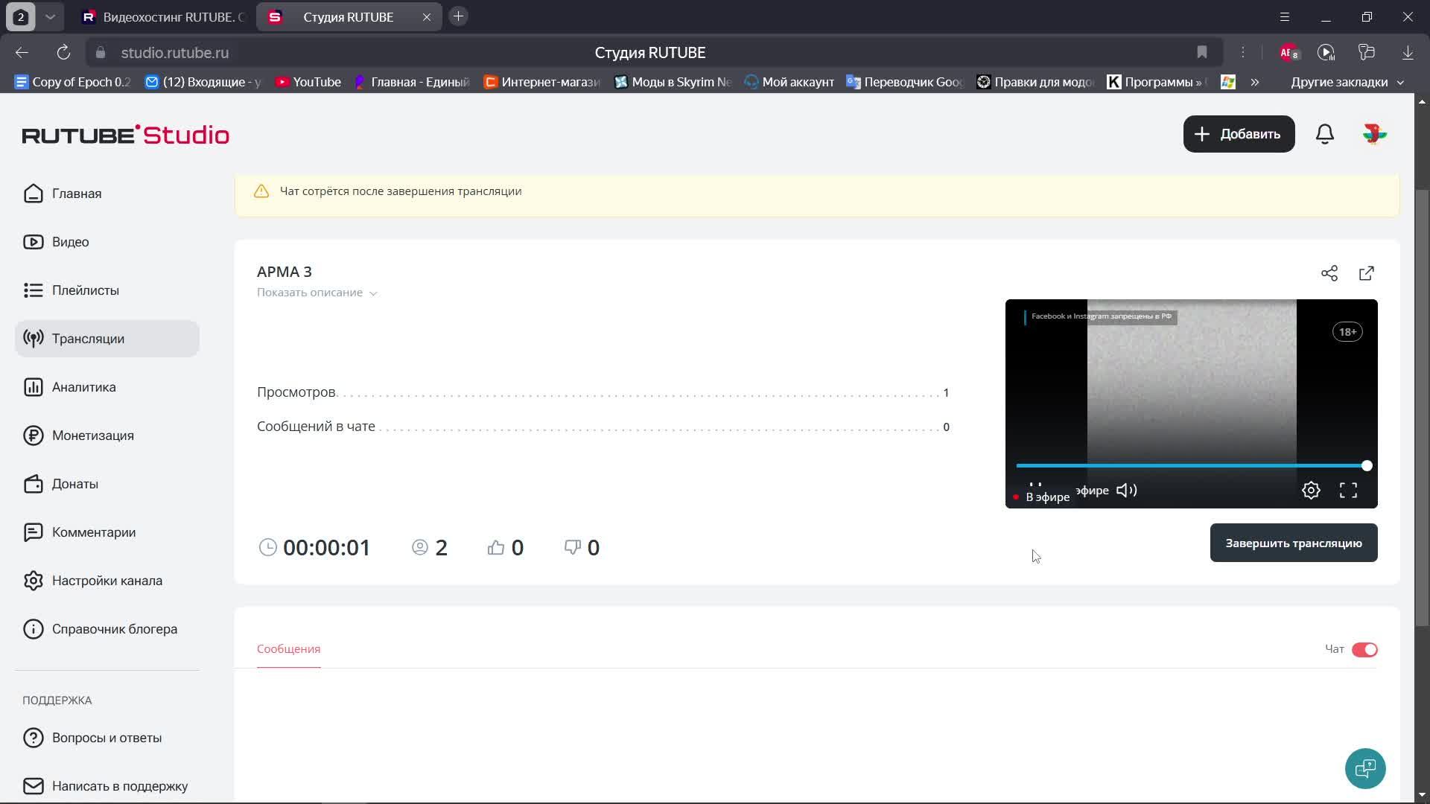Open the Плейлисты list icon
1430x804 pixels.
click(33, 290)
